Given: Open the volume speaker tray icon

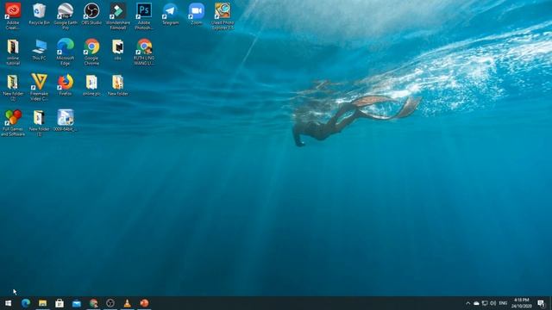Looking at the screenshot, I should [493, 303].
